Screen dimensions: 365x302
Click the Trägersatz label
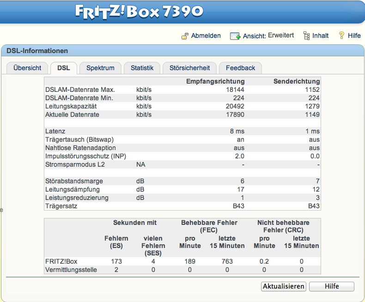tap(61, 206)
